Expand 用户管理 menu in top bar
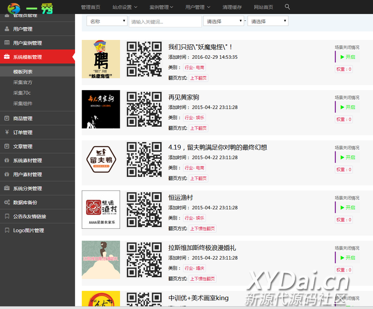The image size is (373, 309). point(197,7)
